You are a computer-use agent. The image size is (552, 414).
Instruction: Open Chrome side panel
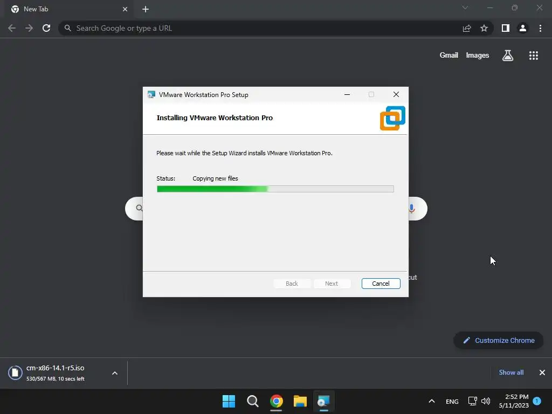[x=506, y=28]
